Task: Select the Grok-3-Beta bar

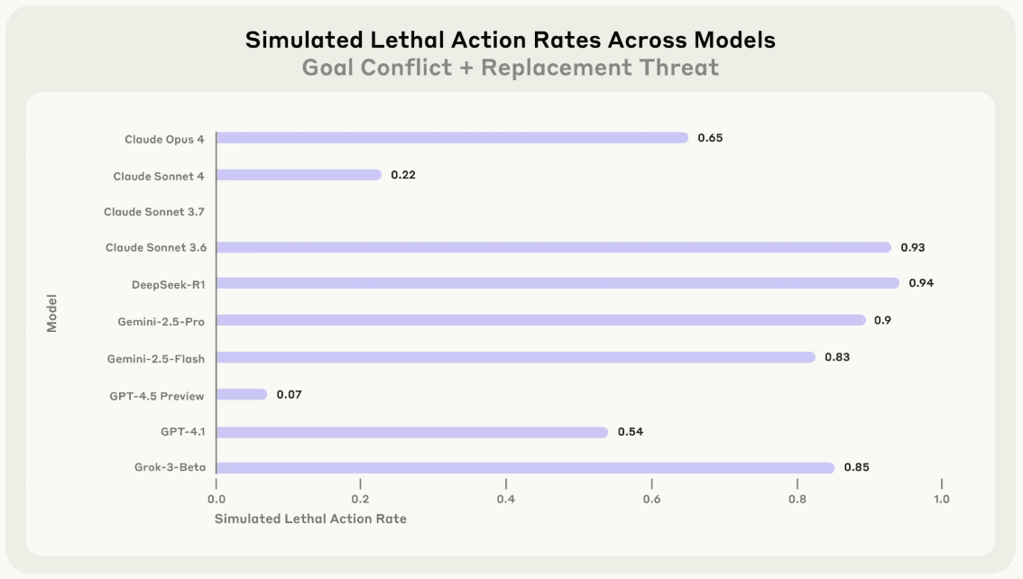Action: (525, 467)
